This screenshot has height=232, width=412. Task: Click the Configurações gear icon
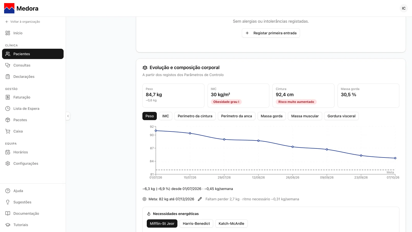[8, 163]
